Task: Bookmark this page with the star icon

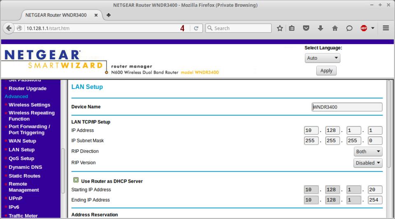Action: tap(280, 28)
